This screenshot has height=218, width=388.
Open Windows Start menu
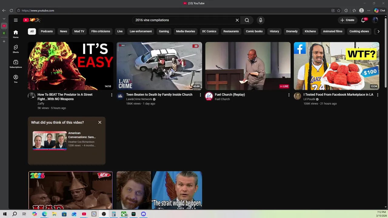(x=5, y=214)
